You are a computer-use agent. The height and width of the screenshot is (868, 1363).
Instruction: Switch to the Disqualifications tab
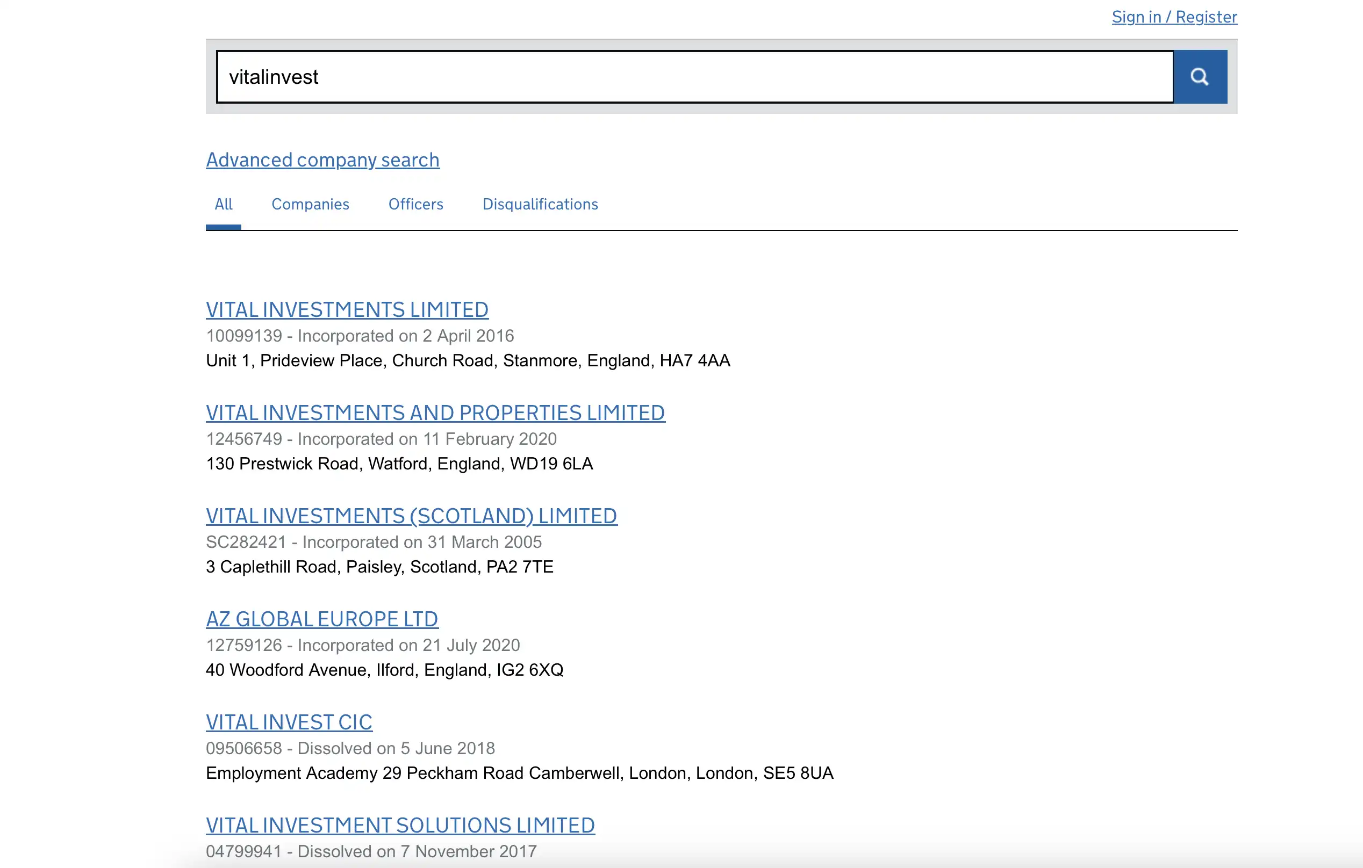[540, 204]
